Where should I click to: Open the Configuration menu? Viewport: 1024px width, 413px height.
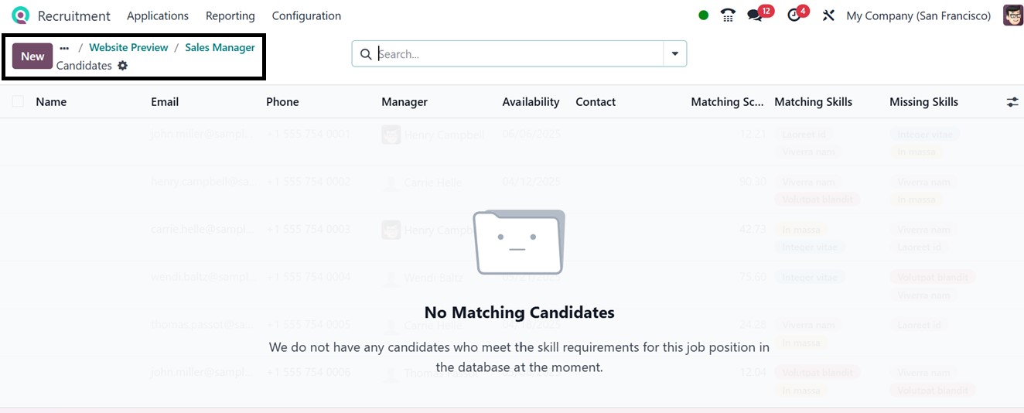click(306, 15)
